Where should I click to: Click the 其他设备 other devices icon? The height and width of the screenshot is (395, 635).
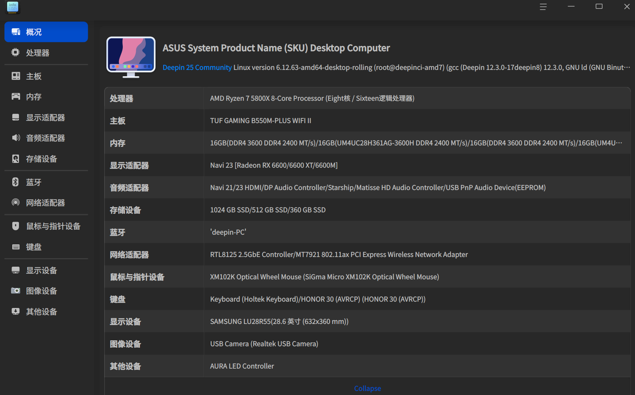pos(16,311)
